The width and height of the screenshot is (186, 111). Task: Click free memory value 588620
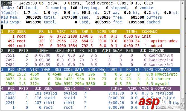click(x=104, y=17)
